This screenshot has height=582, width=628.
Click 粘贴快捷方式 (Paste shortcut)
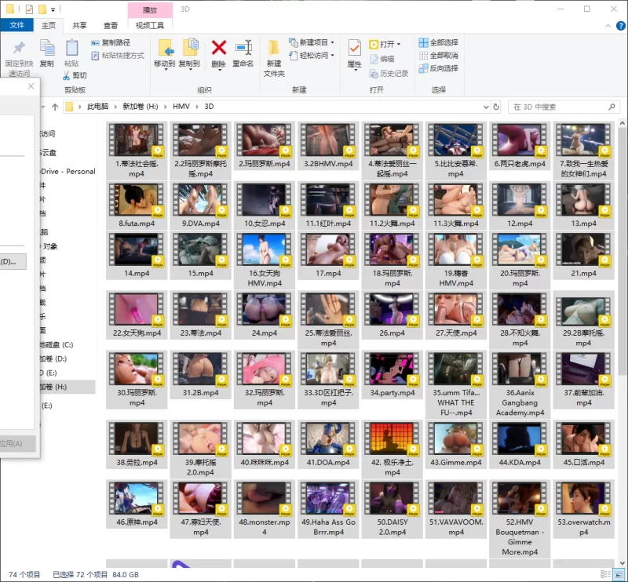pyautogui.click(x=118, y=55)
